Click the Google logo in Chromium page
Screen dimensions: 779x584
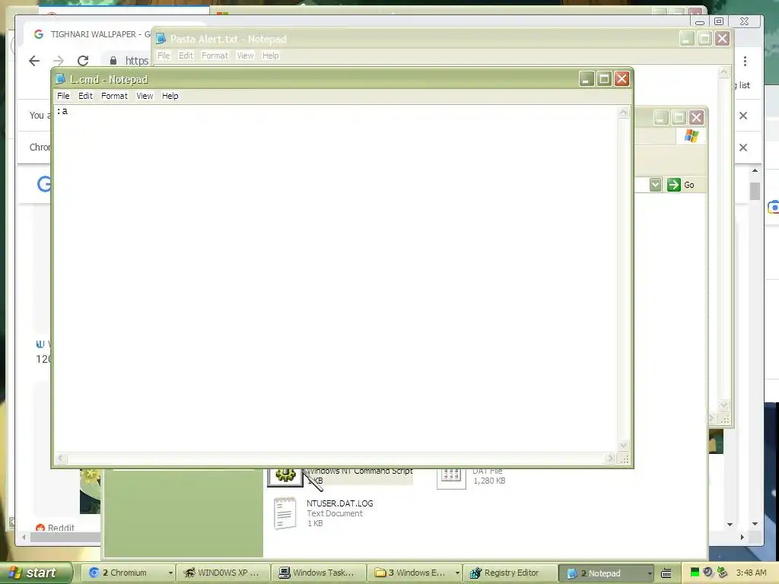pos(44,184)
